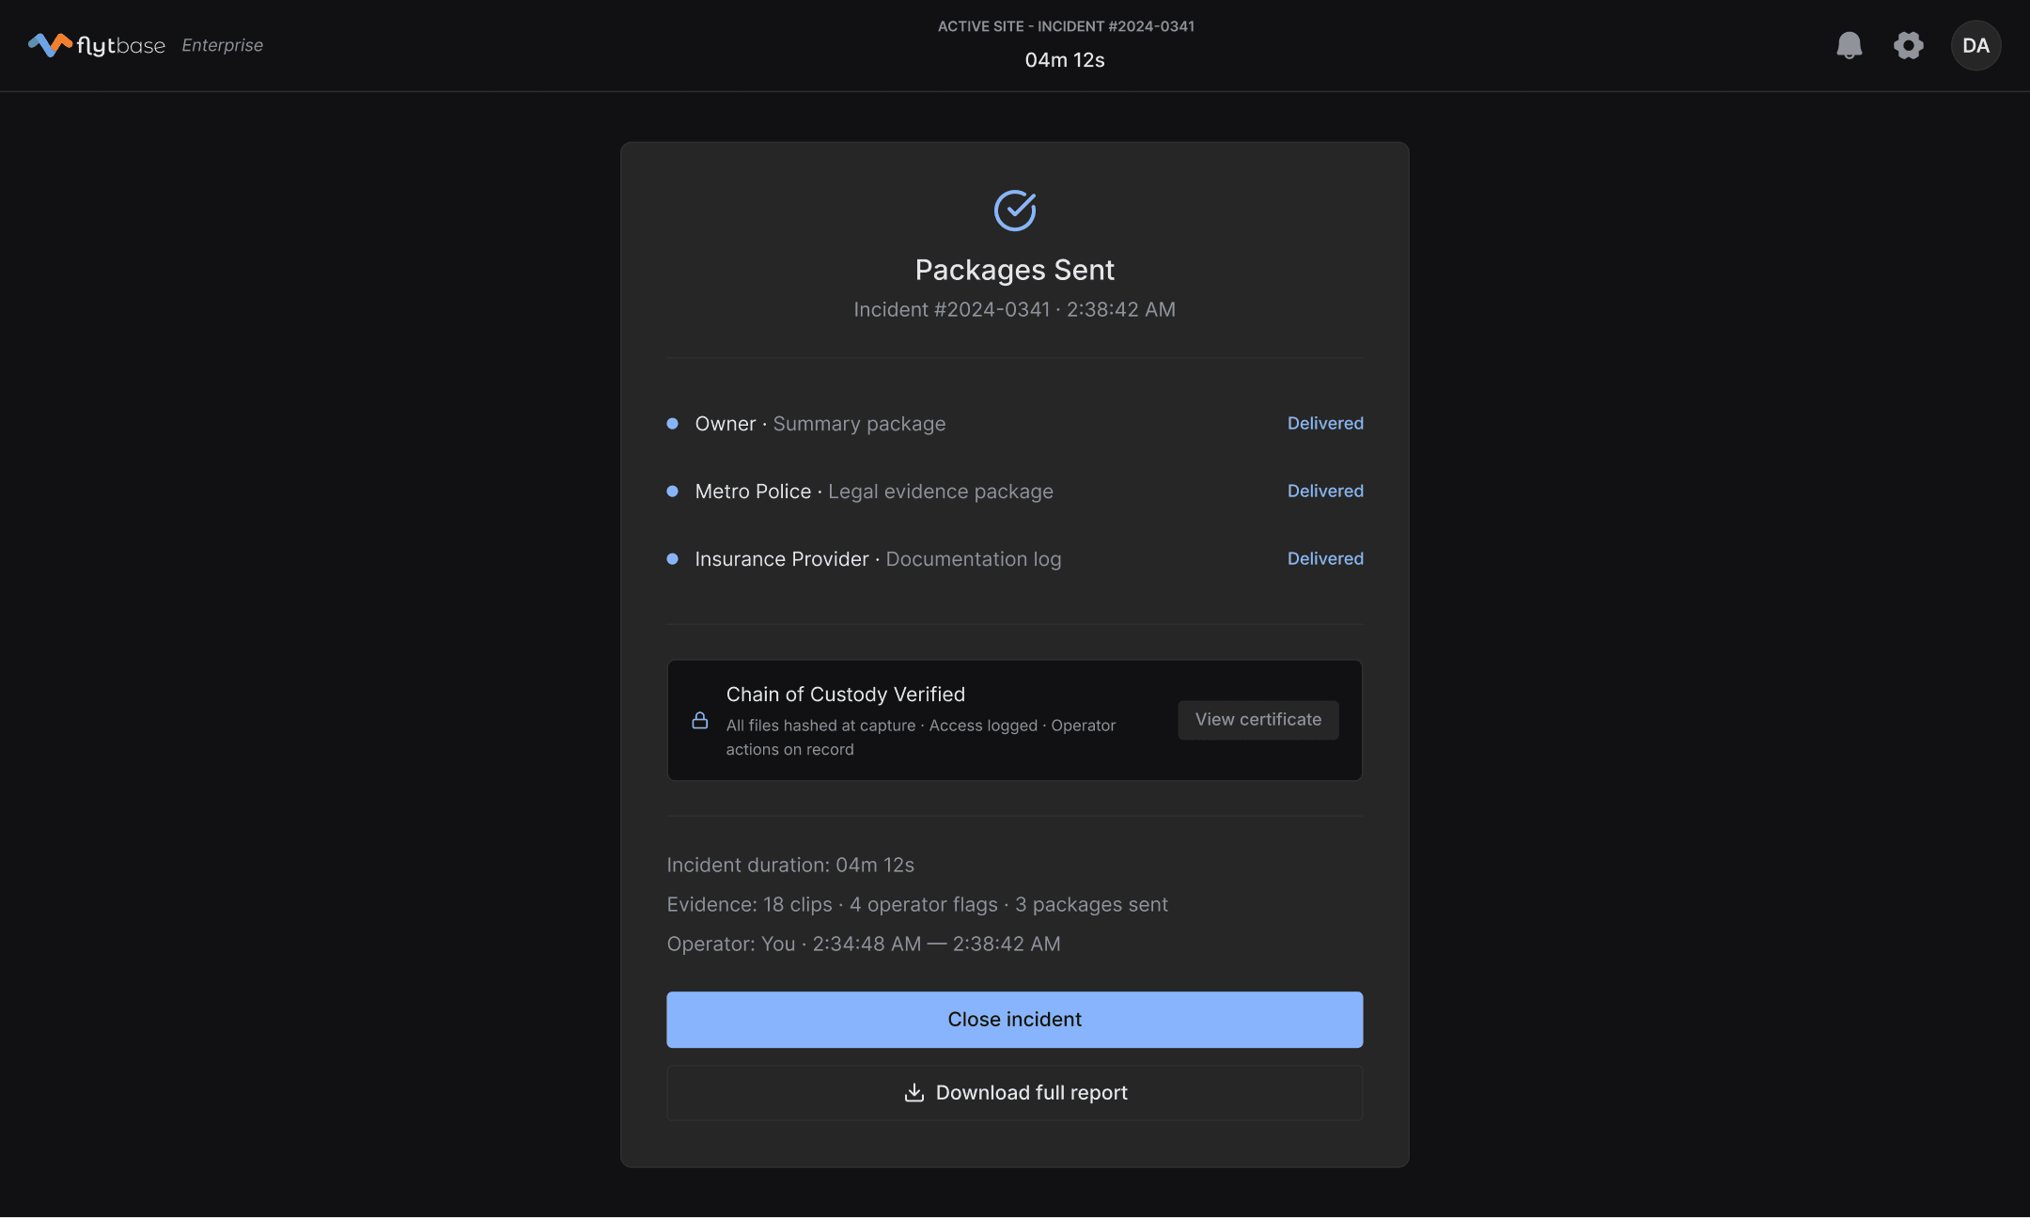Click the Flytbase logo
Viewport: 2030px width, 1218px height.
pos(97,45)
